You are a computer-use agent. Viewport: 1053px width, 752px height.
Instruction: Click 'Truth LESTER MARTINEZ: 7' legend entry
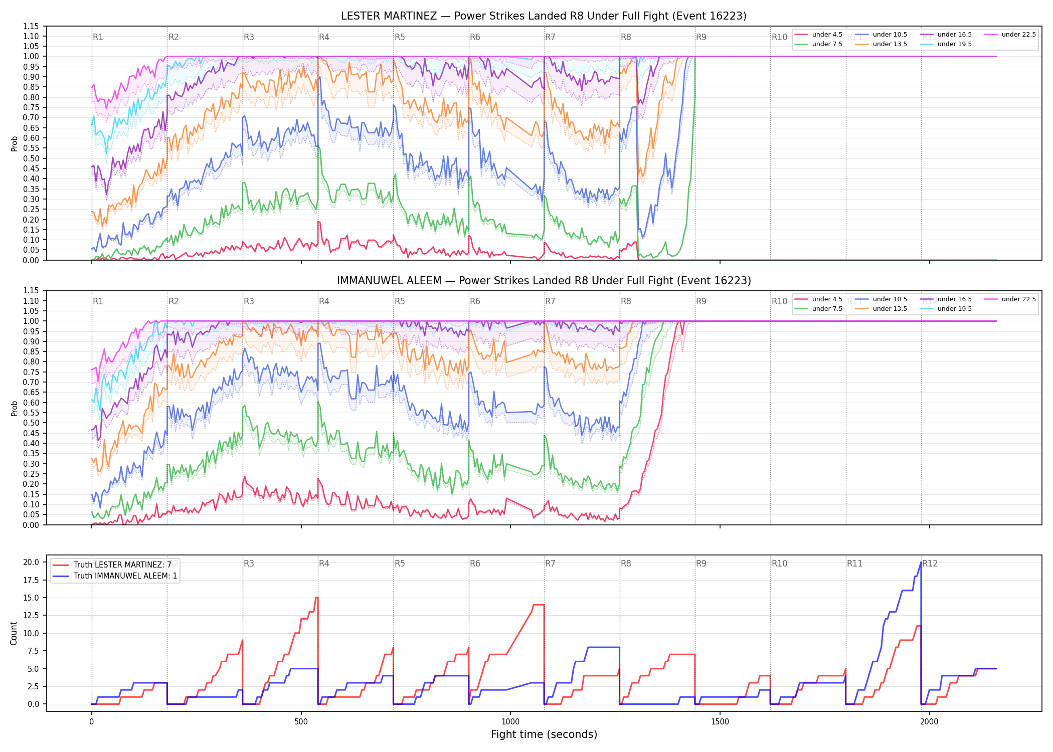point(112,565)
